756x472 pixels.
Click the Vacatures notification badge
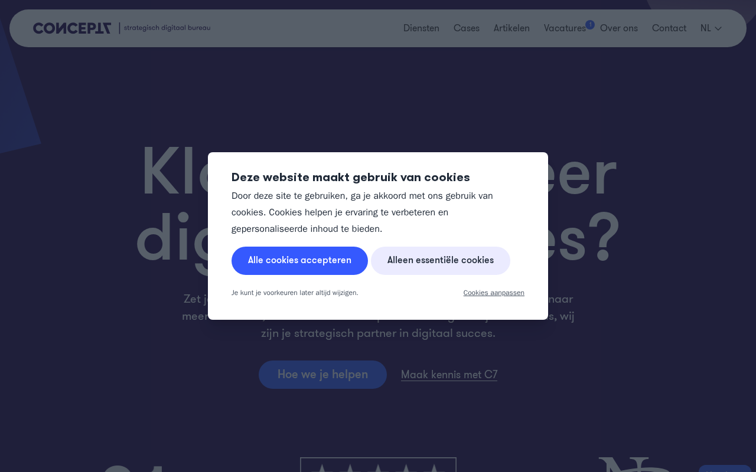(x=590, y=25)
